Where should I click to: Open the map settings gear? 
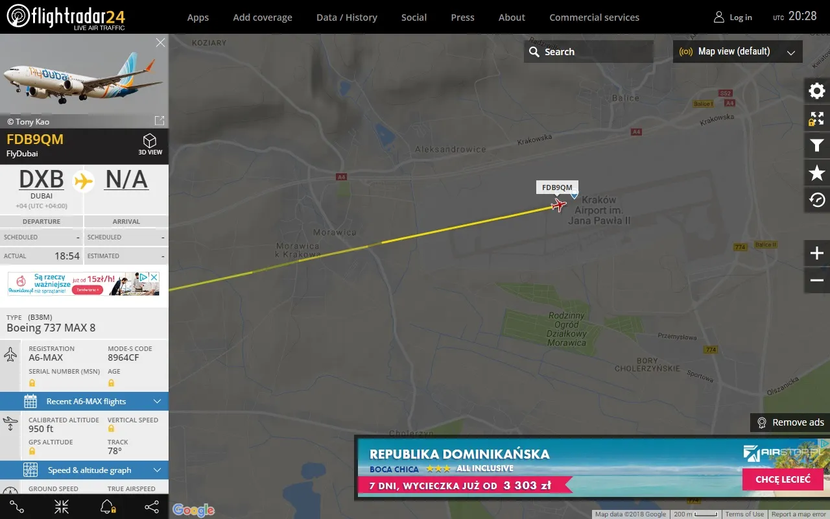pos(816,91)
